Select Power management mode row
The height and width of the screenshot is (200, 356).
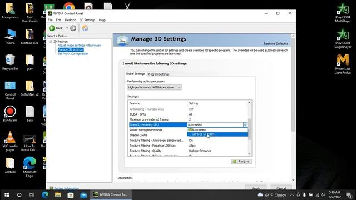158,130
